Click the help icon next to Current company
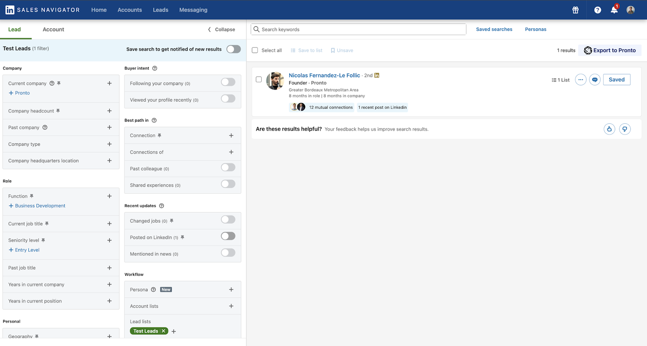The width and height of the screenshot is (647, 346). click(52, 83)
